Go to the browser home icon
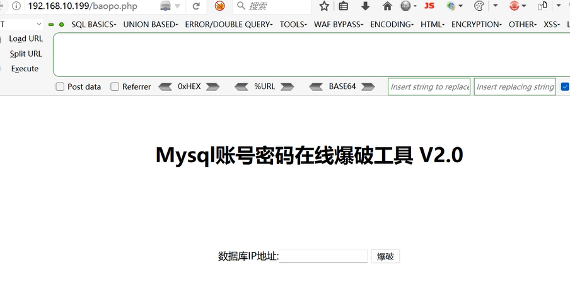570x303 pixels. [x=387, y=6]
